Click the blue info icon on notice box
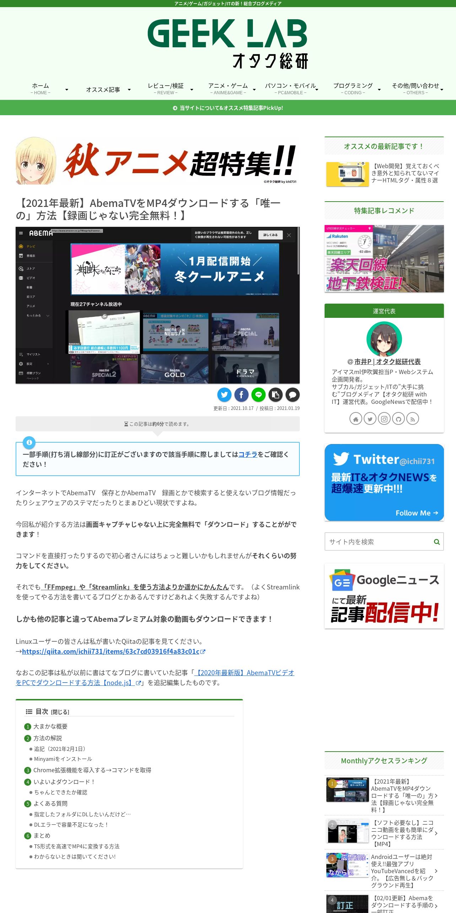This screenshot has width=456, height=913. pyautogui.click(x=29, y=442)
